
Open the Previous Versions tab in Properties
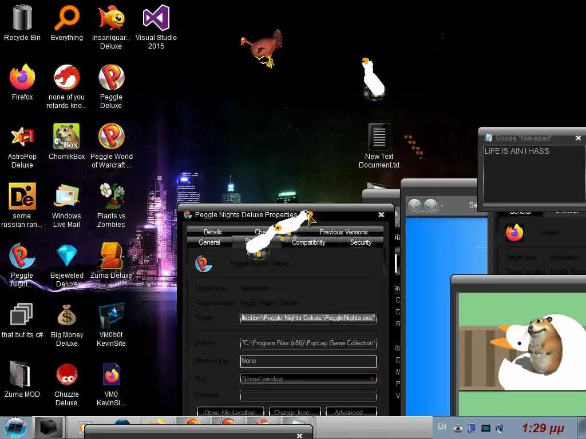coord(343,232)
